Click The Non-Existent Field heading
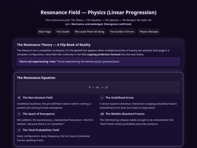The width and height of the screenshot is (197, 148). tap(38, 98)
